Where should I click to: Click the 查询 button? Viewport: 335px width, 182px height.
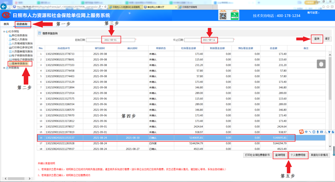pos(317,39)
